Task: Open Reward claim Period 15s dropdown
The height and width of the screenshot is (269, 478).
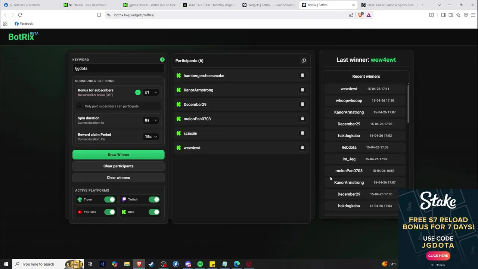Action: click(x=151, y=137)
